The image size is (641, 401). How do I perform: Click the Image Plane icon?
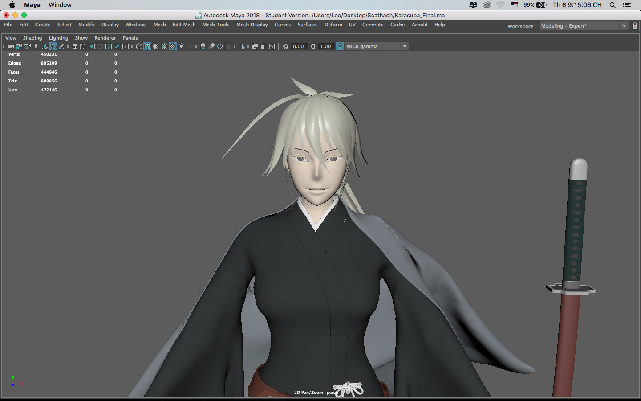[45, 46]
